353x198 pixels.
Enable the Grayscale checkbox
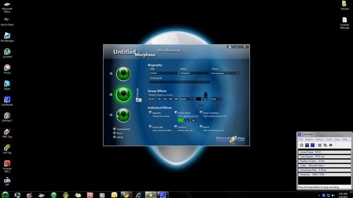click(x=150, y=127)
